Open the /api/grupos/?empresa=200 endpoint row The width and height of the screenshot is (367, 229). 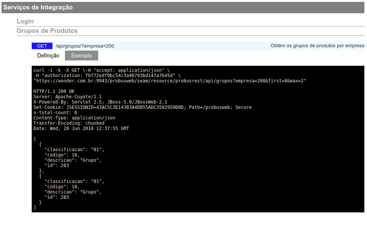pos(198,46)
